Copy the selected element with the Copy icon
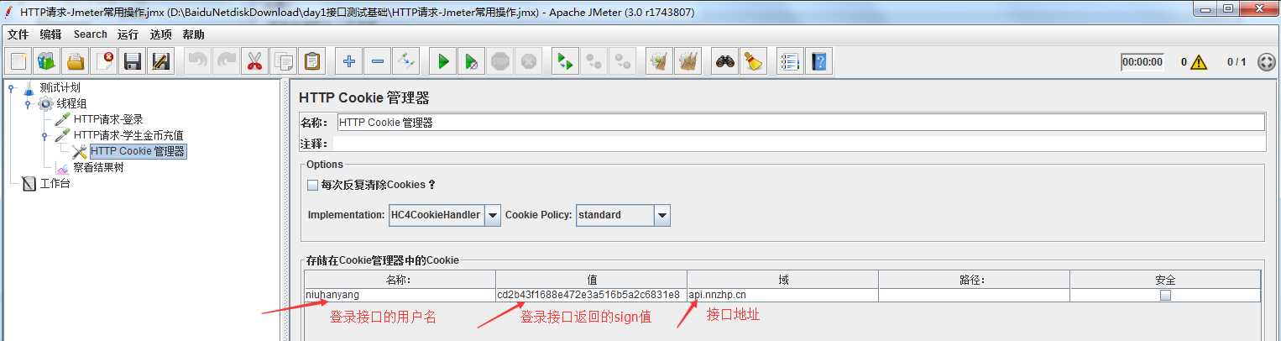 [284, 61]
